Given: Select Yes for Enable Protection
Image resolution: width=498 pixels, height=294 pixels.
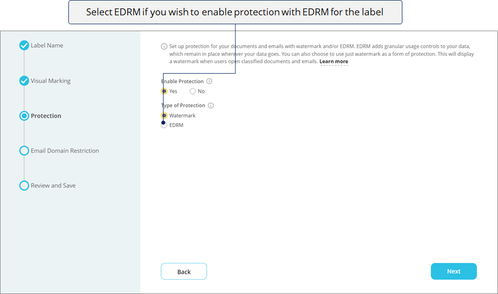Looking at the screenshot, I should [x=164, y=91].
